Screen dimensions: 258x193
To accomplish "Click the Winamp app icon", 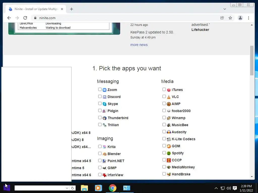I will (x=169, y=118).
